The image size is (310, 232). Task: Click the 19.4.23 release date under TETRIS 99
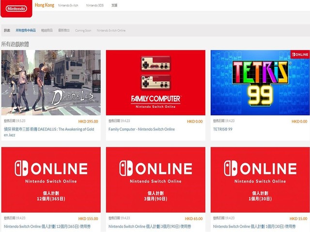point(224,121)
